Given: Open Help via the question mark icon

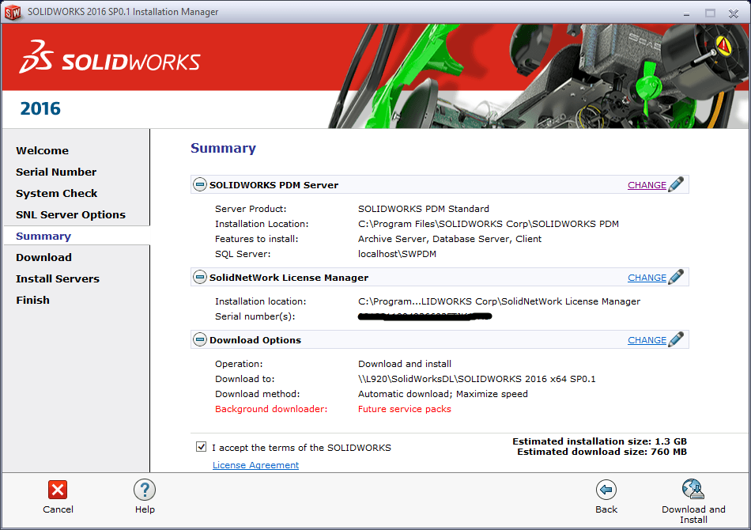Looking at the screenshot, I should pyautogui.click(x=145, y=490).
